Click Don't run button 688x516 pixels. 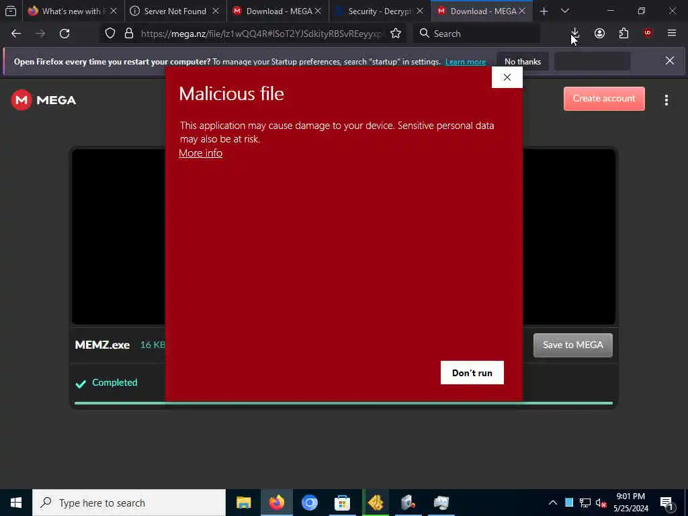pyautogui.click(x=472, y=372)
